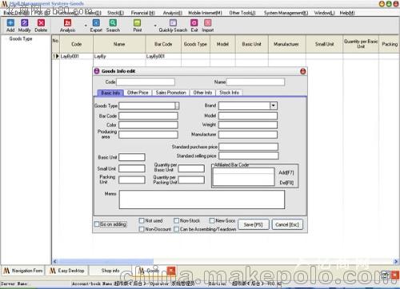Click the Bar Code input field
This screenshot has width=400, height=289.
pos(148,116)
